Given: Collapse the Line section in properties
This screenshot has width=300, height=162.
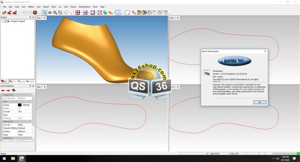Looking at the screenshot, I should (2, 101).
